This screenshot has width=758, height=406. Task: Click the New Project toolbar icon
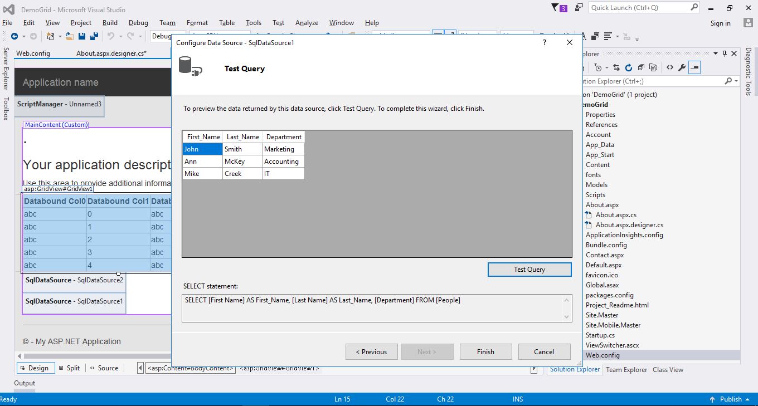click(51, 36)
